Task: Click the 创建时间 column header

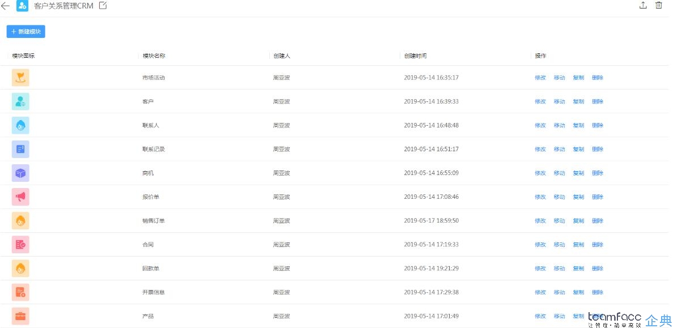Action: click(x=415, y=56)
